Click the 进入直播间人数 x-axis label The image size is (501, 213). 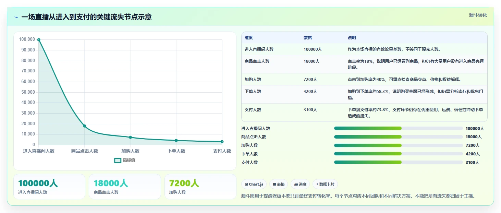tap(39, 151)
